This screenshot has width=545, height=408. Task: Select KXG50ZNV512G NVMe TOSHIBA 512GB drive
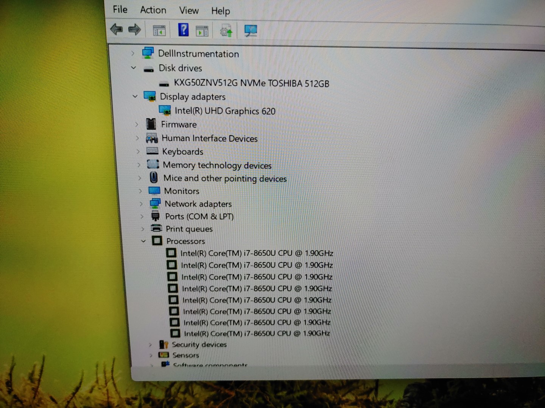[251, 83]
